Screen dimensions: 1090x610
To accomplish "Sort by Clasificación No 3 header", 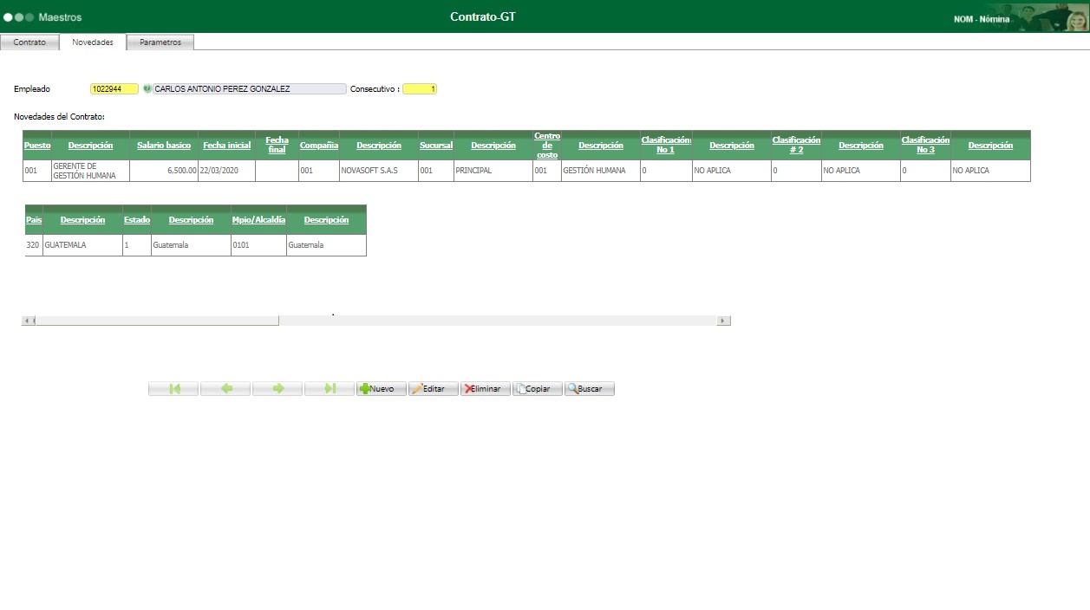I will pyautogui.click(x=925, y=145).
